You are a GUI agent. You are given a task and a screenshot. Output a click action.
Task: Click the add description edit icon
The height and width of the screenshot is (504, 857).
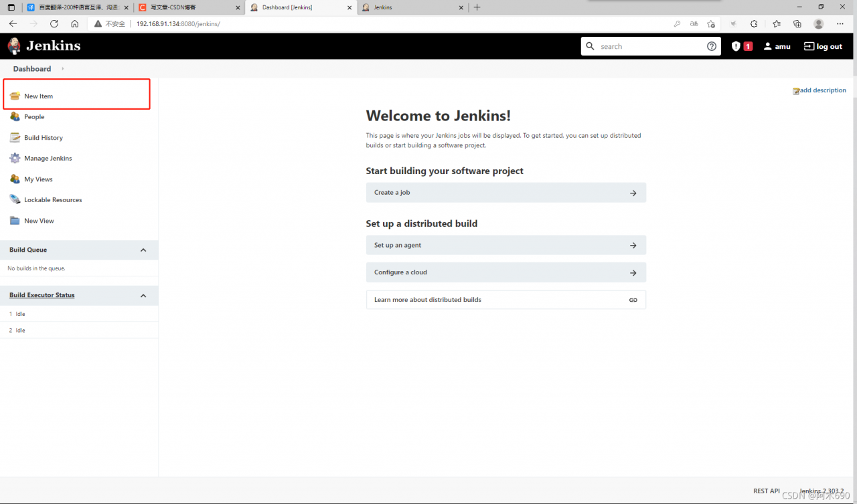(796, 91)
